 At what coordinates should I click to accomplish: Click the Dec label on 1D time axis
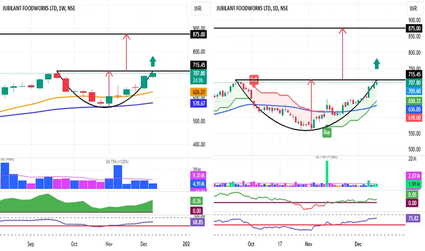pyautogui.click(x=358, y=244)
